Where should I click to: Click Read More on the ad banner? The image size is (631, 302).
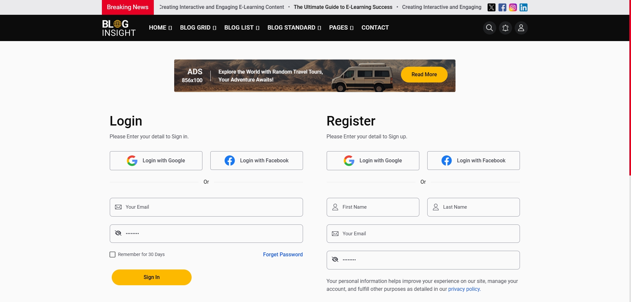[424, 75]
